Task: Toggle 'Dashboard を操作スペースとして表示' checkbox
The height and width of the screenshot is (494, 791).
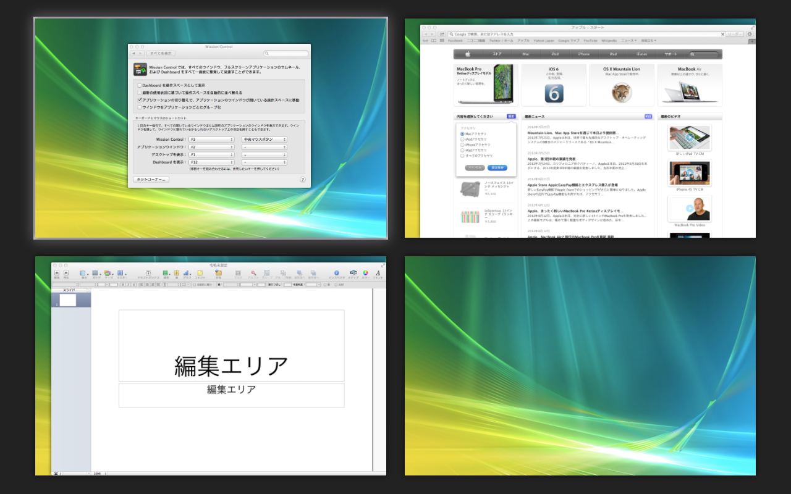Action: coord(140,85)
